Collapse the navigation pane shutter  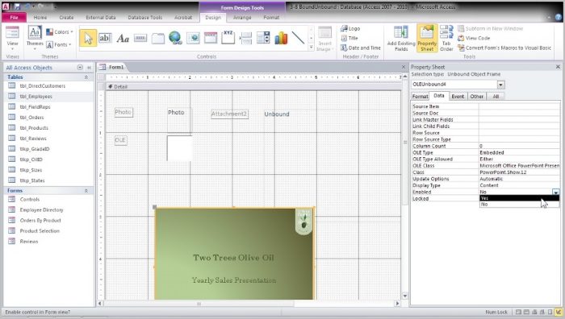[x=89, y=67]
